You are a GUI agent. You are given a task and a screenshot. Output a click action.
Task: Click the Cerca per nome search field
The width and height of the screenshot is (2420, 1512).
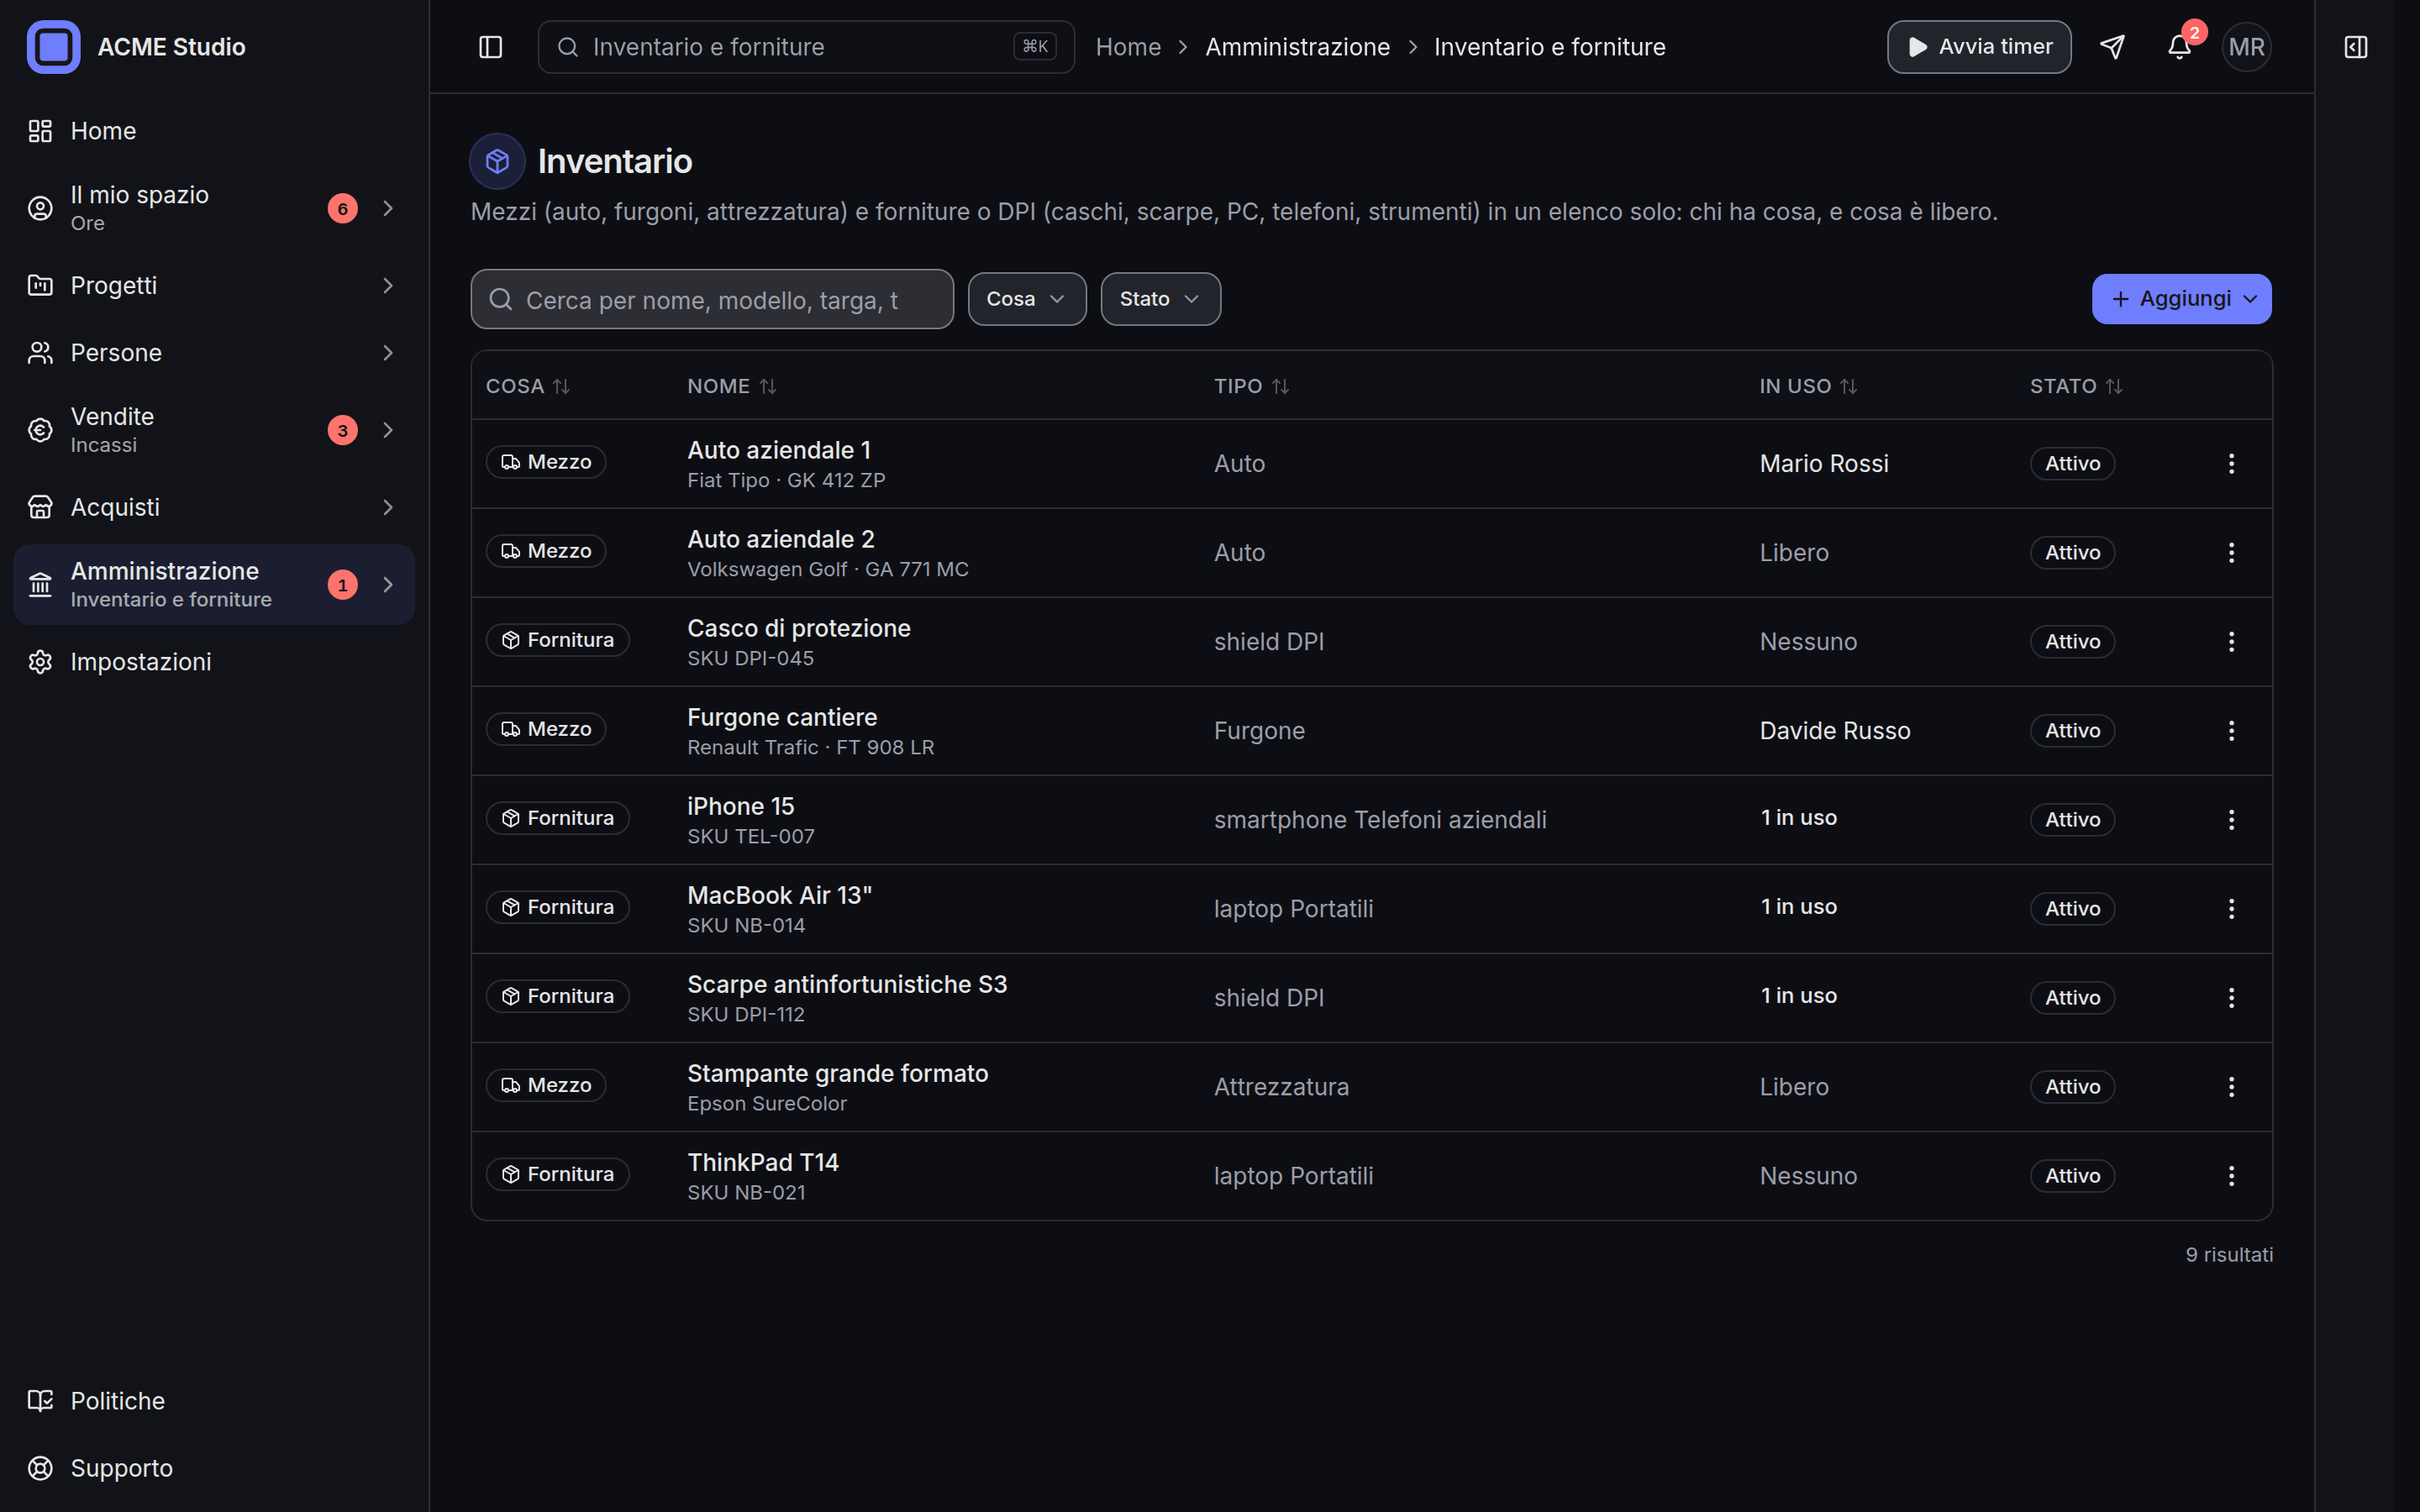[712, 299]
